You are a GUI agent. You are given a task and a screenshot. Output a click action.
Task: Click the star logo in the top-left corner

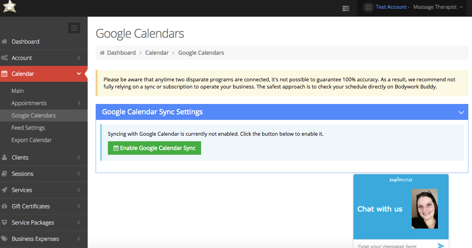[9, 7]
